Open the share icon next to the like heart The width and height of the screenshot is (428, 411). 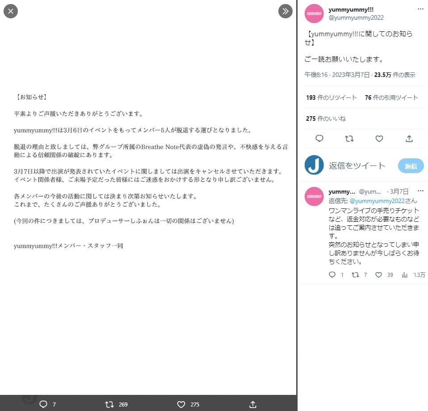pyautogui.click(x=409, y=139)
